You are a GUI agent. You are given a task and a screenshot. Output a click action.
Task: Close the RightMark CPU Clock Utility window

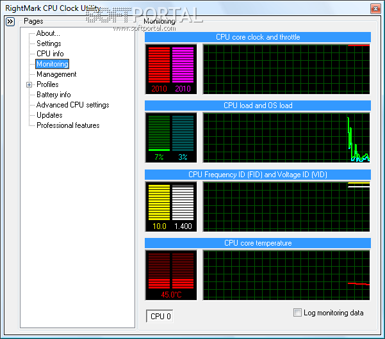point(375,8)
